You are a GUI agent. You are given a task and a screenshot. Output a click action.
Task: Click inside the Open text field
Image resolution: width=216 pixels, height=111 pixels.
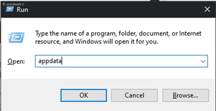click(x=119, y=61)
